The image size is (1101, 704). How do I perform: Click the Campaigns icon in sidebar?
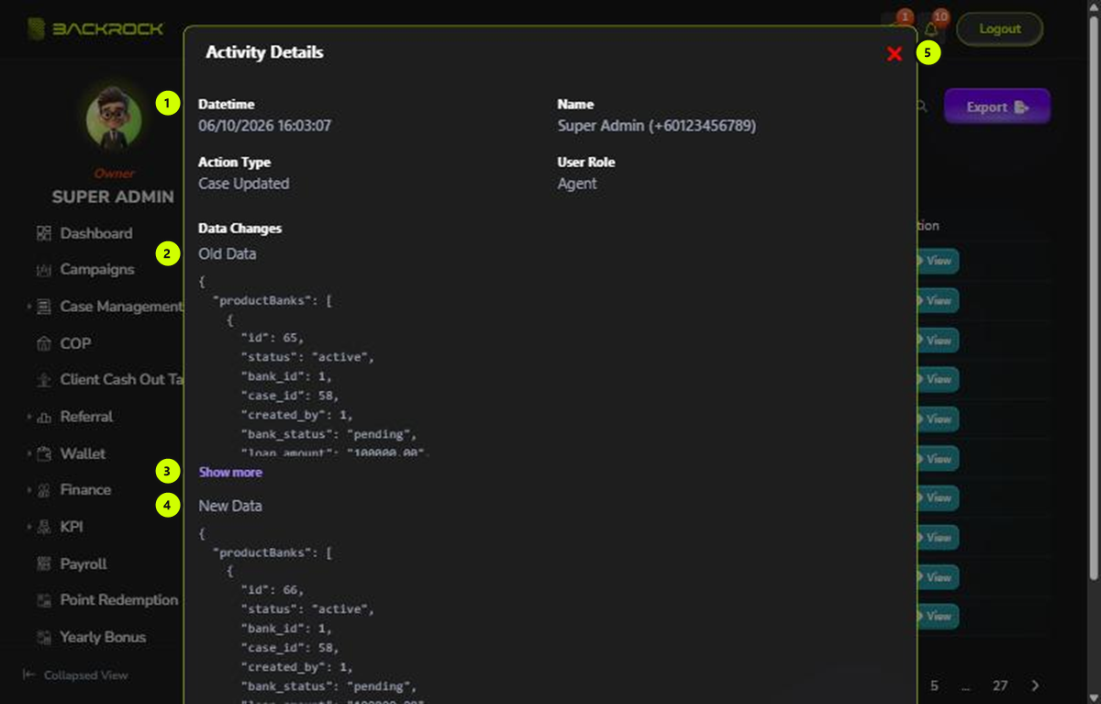point(44,270)
